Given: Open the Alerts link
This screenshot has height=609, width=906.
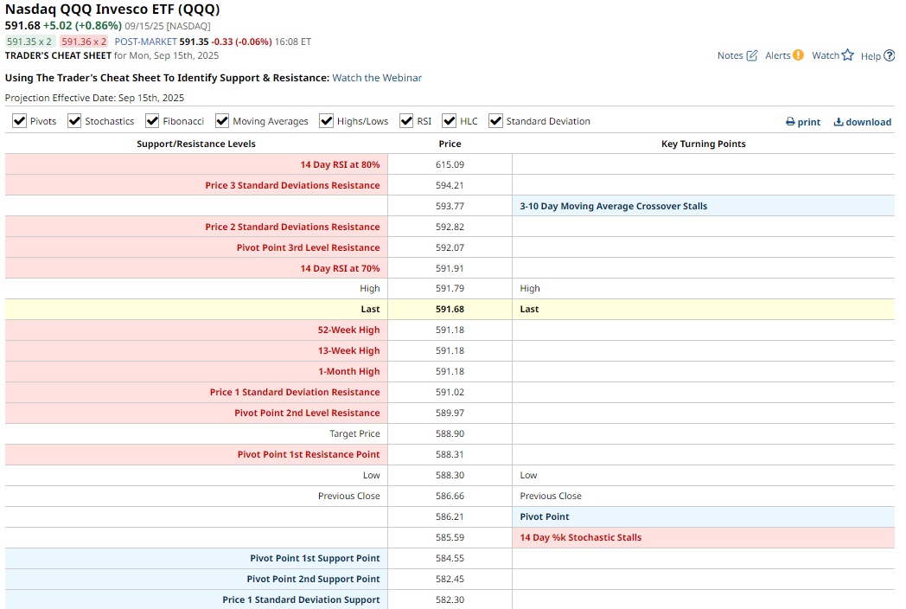Looking at the screenshot, I should [x=778, y=55].
